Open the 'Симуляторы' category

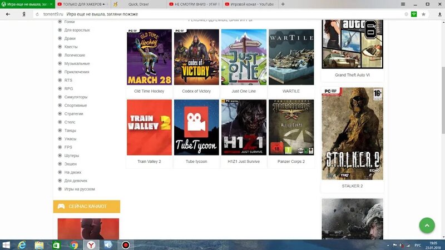click(76, 97)
